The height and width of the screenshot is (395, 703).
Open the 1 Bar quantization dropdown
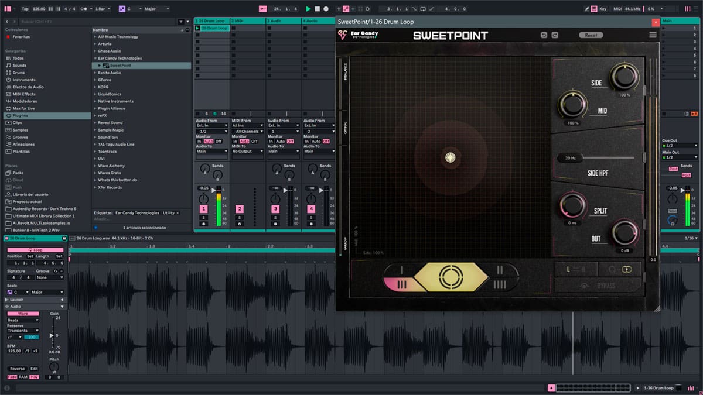pos(103,9)
